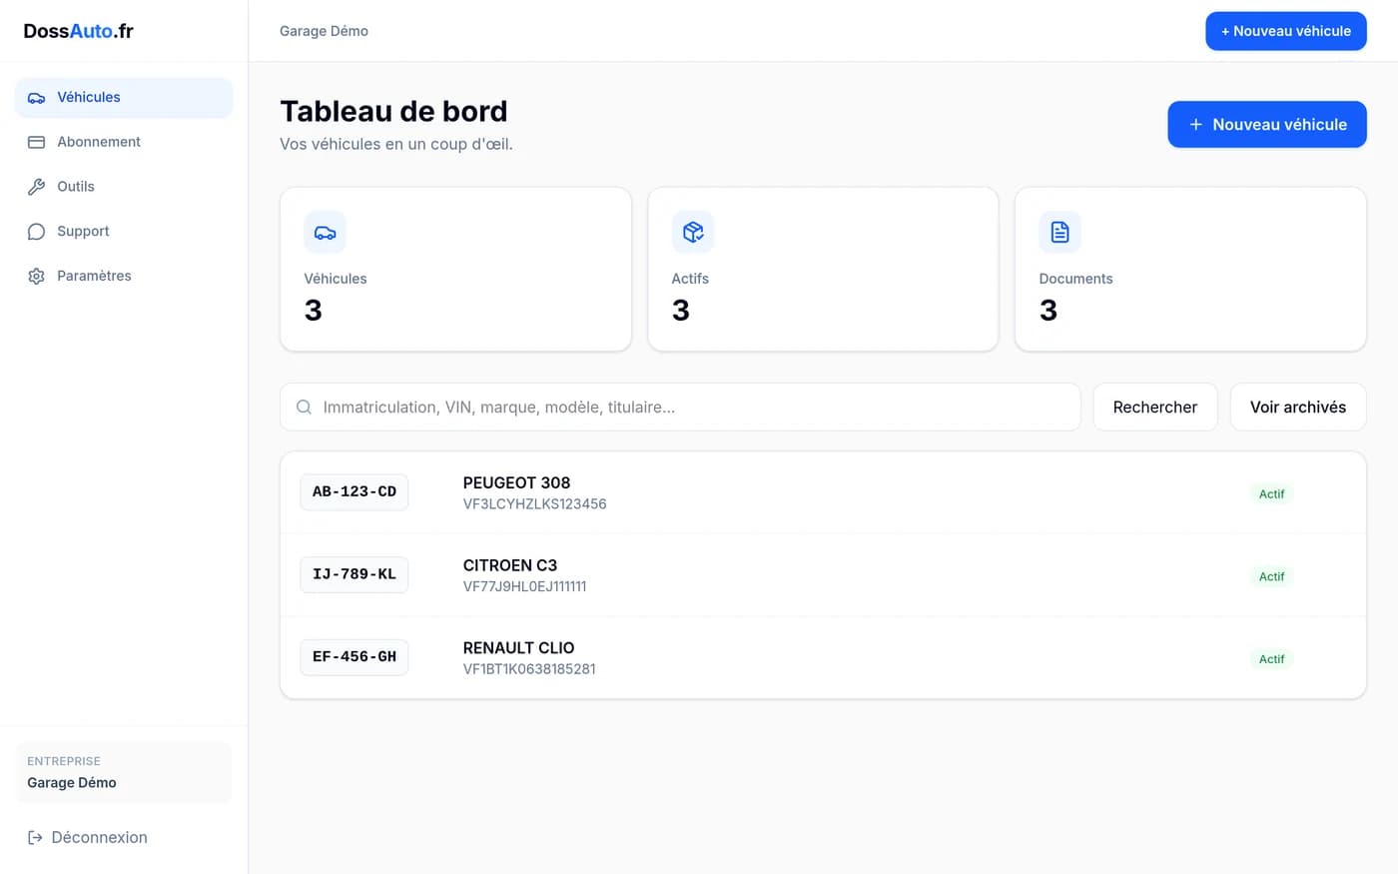The image size is (1398, 874).
Task: Open the CITROEN C3 vehicle name
Action: 509,565
